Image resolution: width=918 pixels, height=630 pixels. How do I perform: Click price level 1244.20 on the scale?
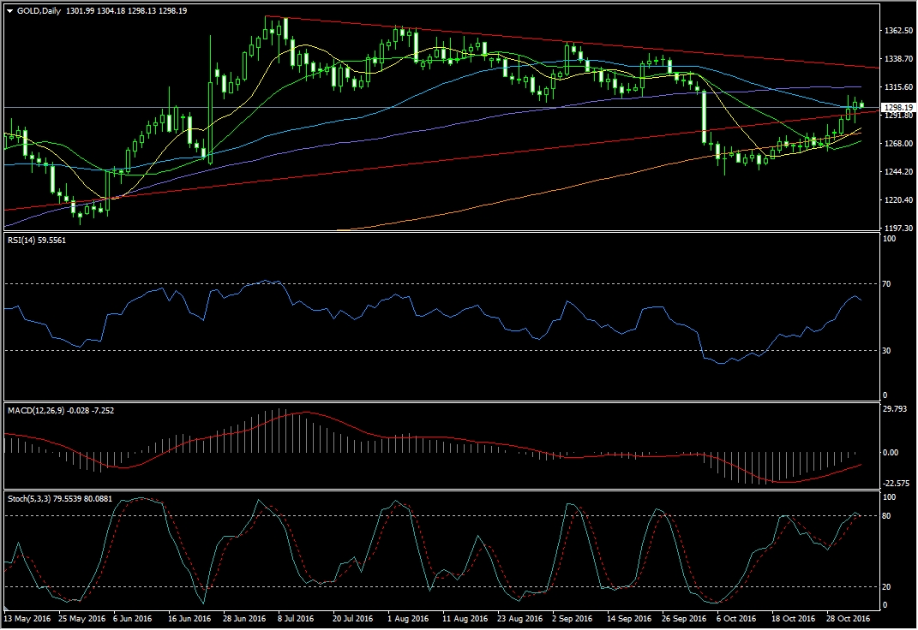[898, 171]
